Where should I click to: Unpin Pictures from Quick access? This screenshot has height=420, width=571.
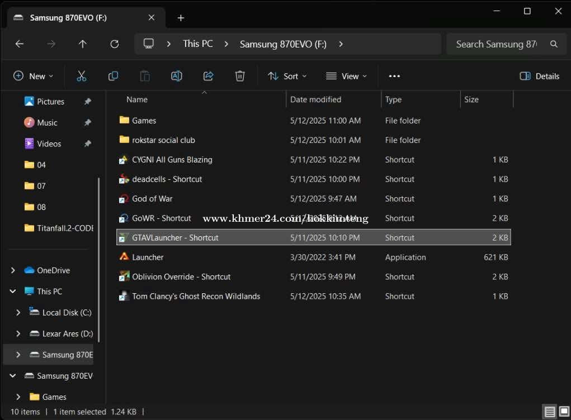(x=87, y=102)
